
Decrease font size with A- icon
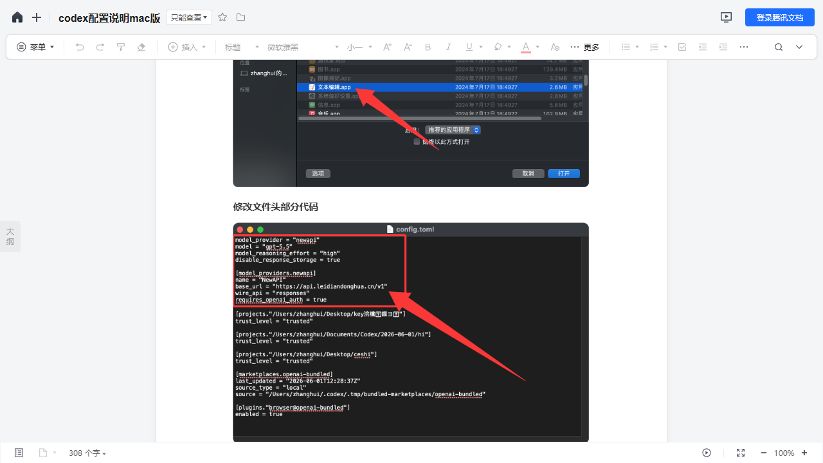[x=408, y=47]
